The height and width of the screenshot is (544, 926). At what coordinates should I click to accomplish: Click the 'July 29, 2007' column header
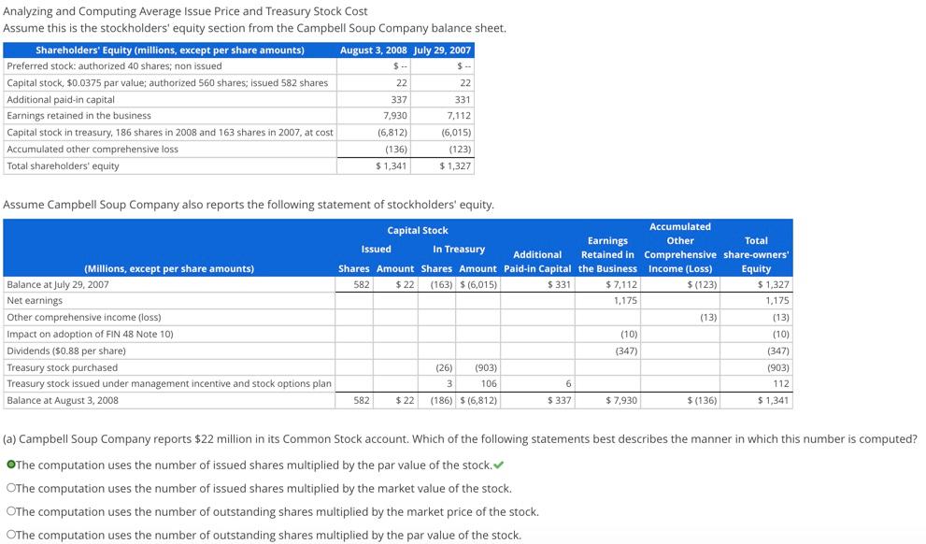coord(442,48)
